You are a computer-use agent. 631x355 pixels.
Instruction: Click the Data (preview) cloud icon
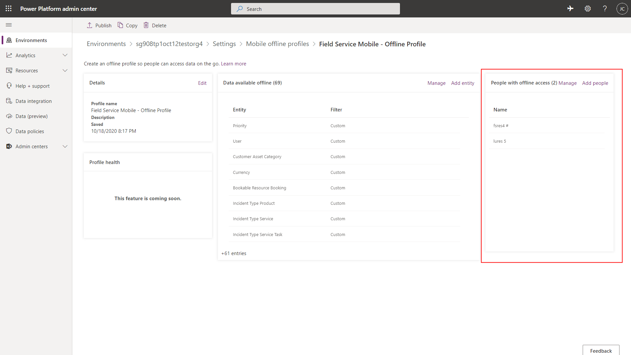(9, 116)
